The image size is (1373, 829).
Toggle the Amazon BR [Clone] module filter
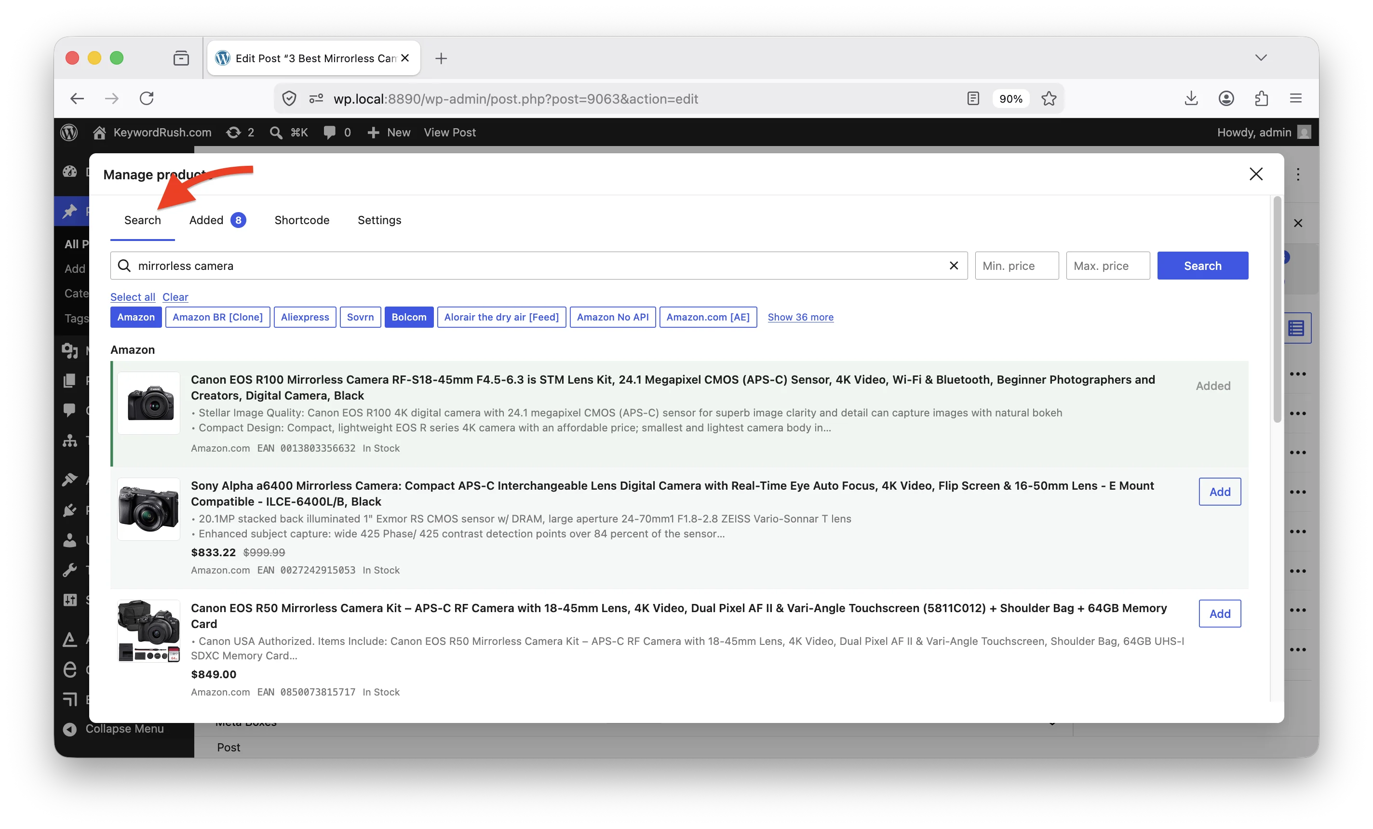point(217,317)
